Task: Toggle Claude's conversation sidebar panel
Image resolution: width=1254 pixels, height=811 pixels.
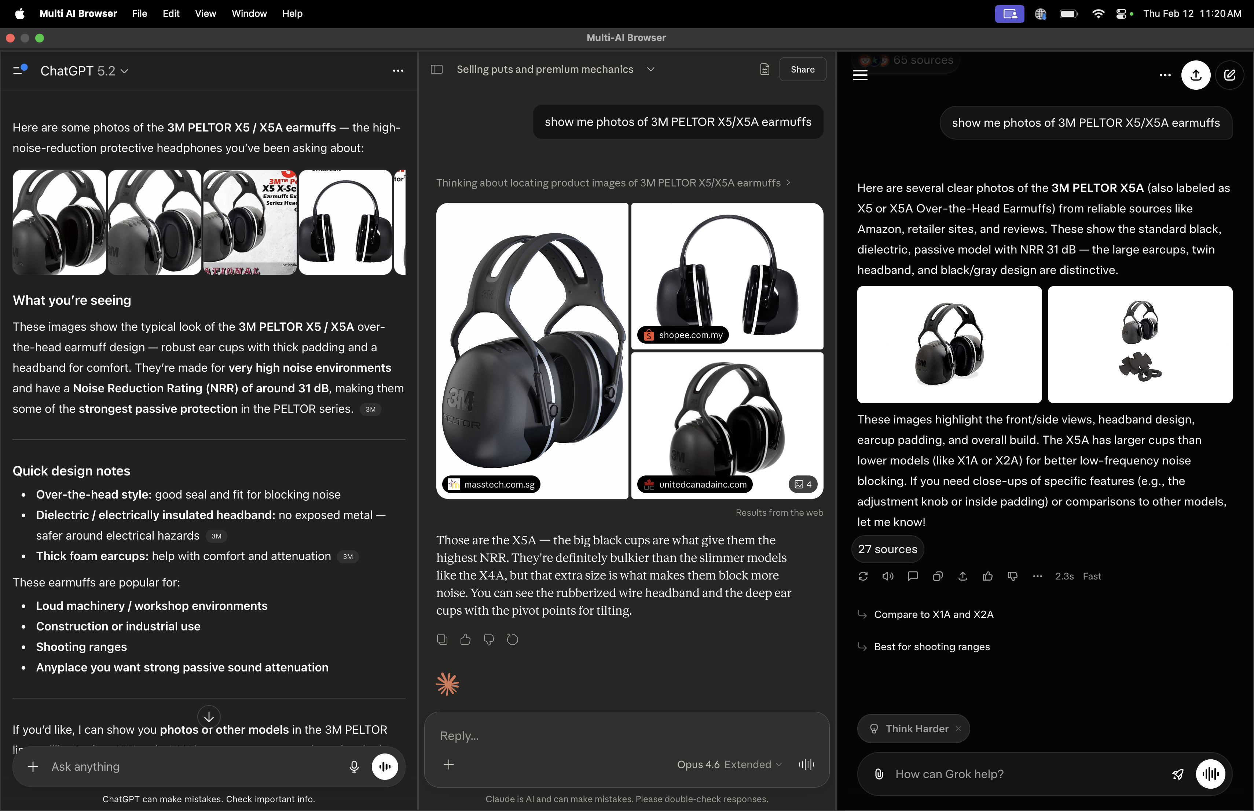Action: (437, 70)
